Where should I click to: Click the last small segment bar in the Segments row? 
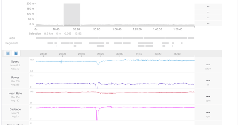182,43
